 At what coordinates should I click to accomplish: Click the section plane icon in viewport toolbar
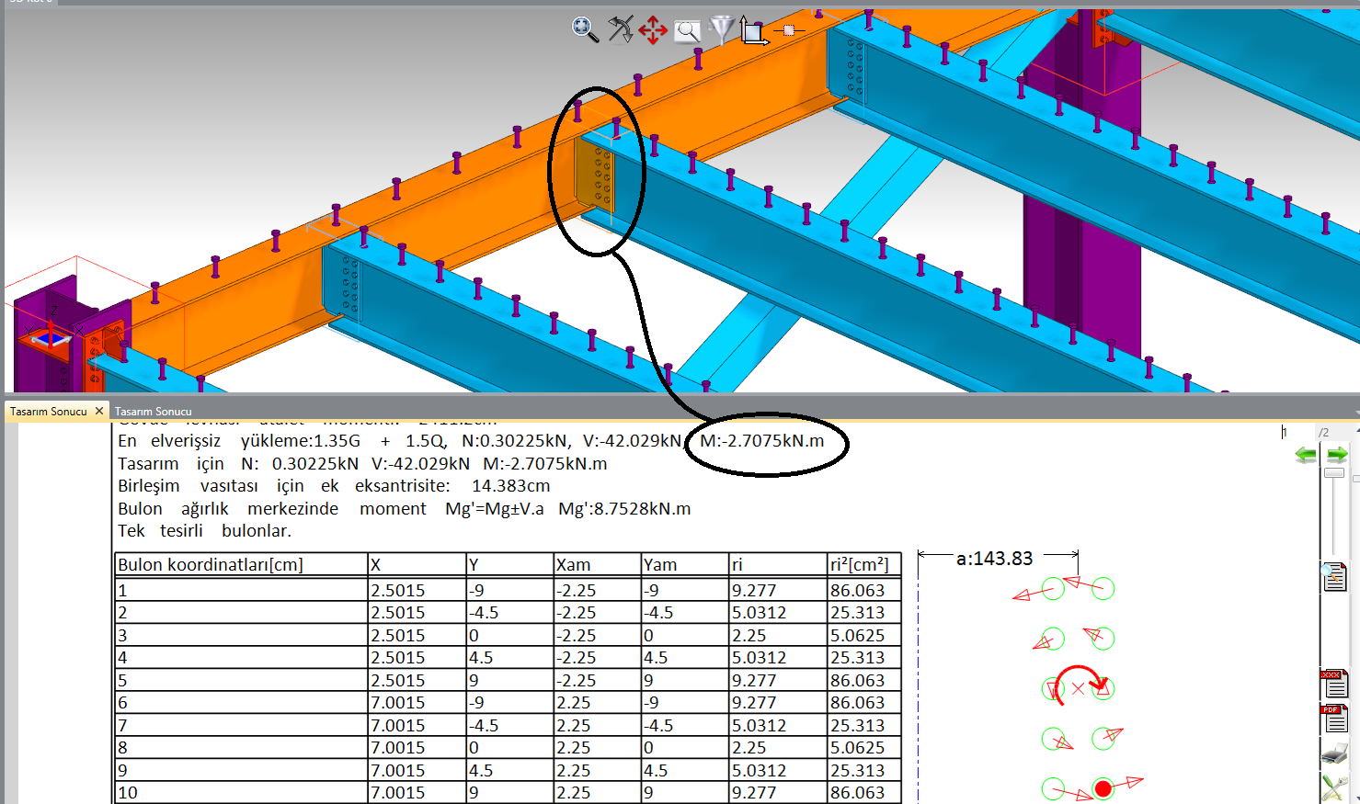788,30
